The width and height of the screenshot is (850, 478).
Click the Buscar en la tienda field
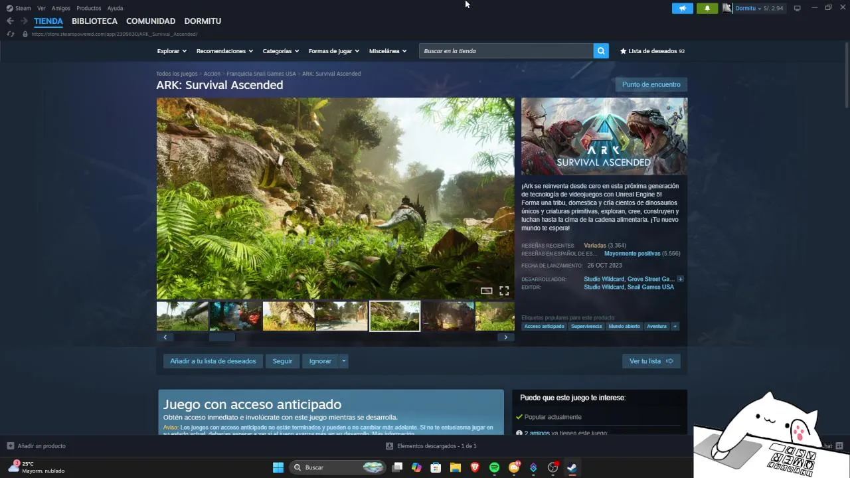[x=506, y=51]
